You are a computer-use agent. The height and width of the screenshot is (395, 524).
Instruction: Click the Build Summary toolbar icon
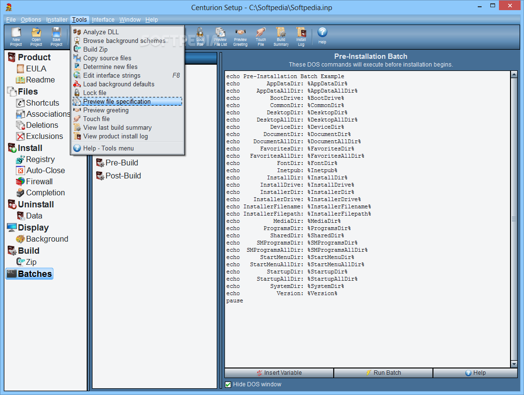(x=281, y=37)
